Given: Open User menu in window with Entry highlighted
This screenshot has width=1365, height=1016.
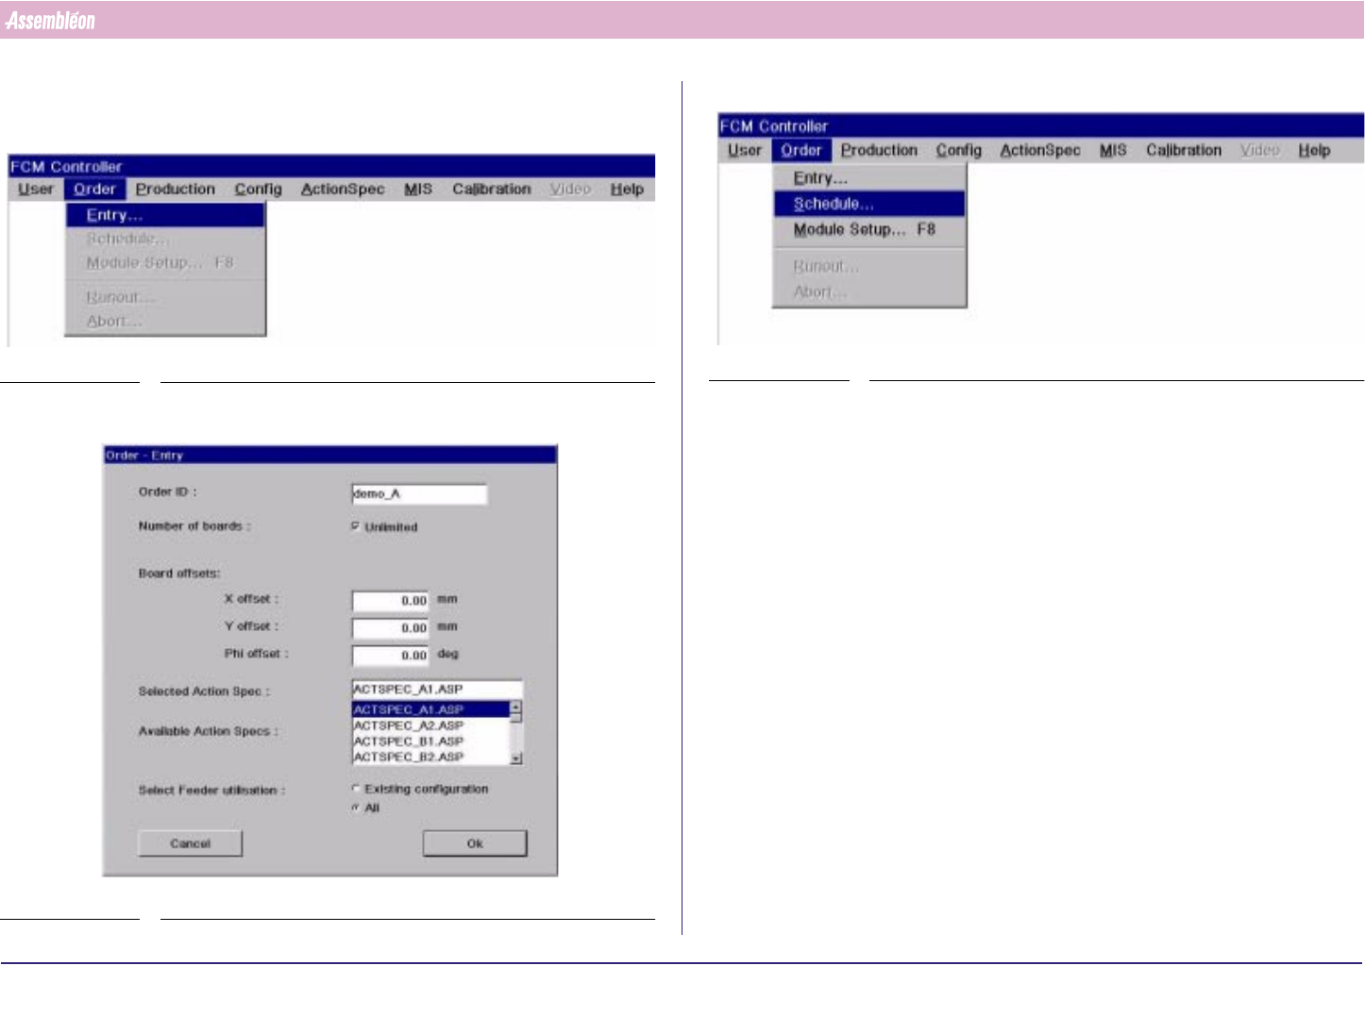Looking at the screenshot, I should click(36, 190).
